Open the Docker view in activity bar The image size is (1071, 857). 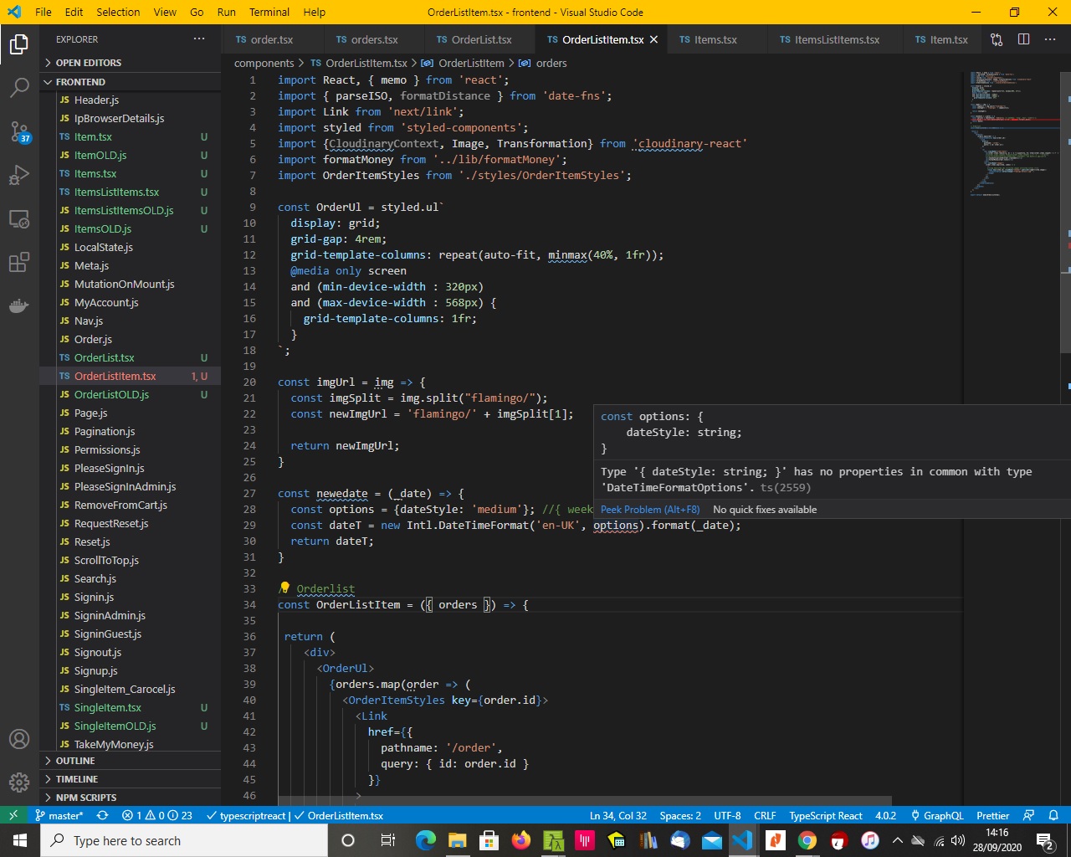tap(19, 306)
